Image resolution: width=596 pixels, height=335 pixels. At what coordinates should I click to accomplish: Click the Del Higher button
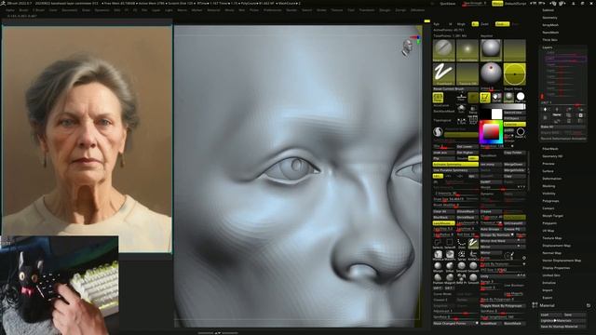467,153
